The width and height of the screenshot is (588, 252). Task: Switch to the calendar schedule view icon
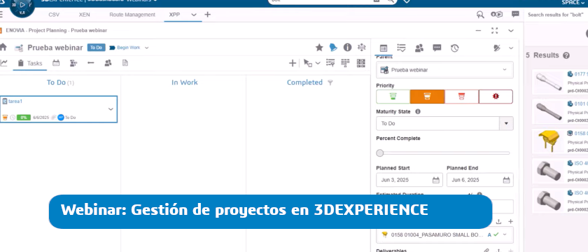(56, 63)
